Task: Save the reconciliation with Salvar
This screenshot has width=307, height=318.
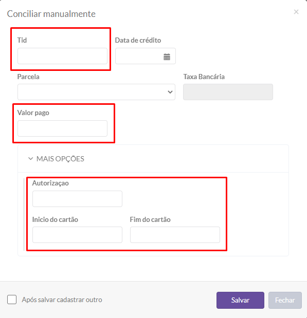Action: 240,300
